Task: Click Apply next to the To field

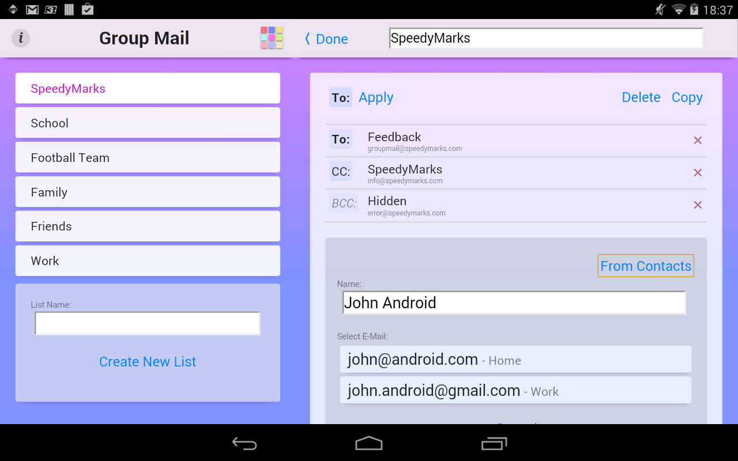Action: (x=376, y=97)
